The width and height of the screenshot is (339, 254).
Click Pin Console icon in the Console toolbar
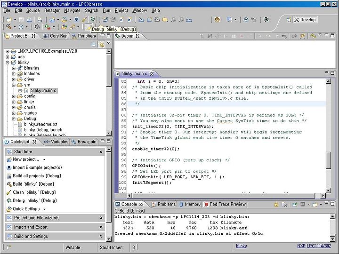(294, 204)
